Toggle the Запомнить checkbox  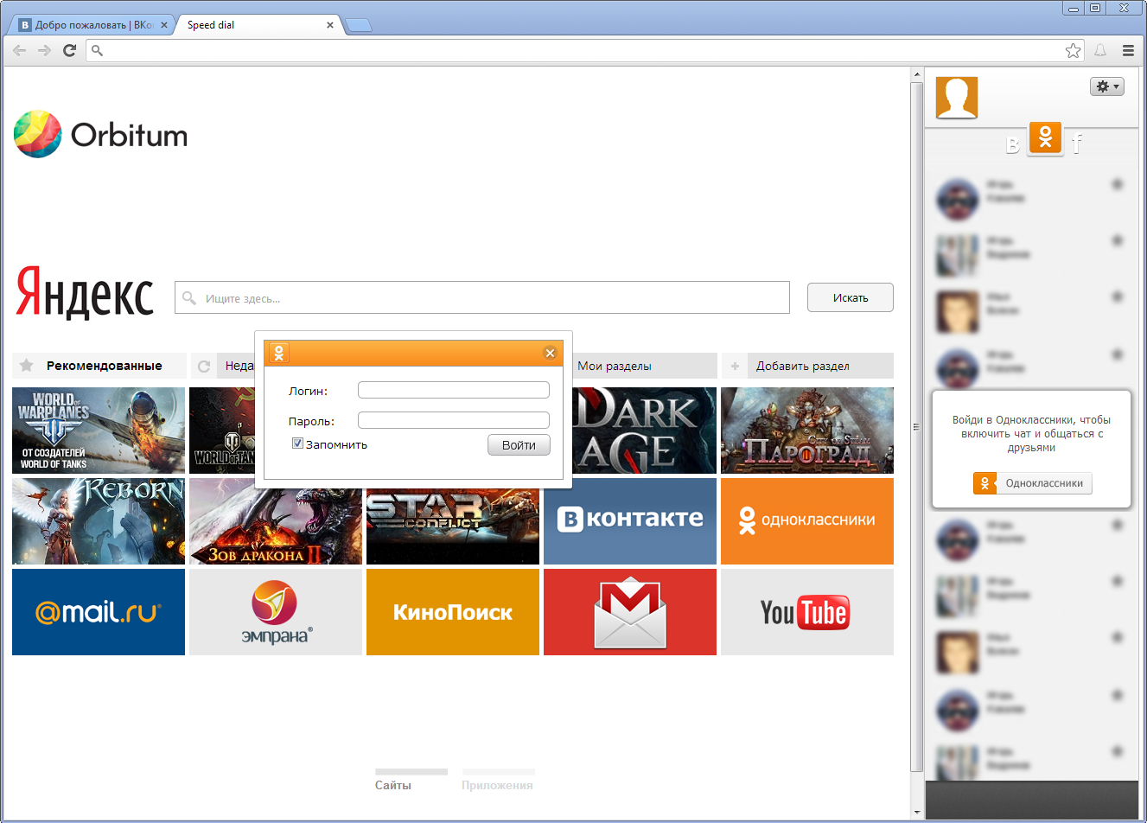pos(297,443)
